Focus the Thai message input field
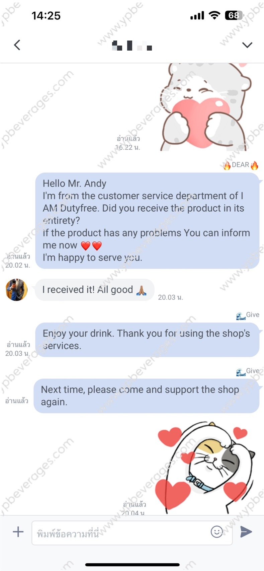Screen dimensions: 264x571 (x=132, y=533)
